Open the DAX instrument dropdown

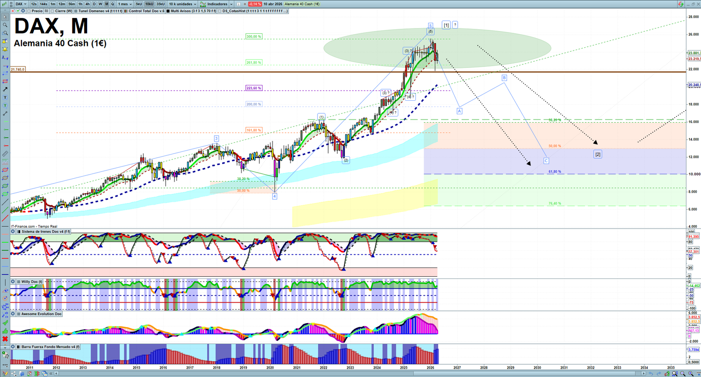coord(21,4)
